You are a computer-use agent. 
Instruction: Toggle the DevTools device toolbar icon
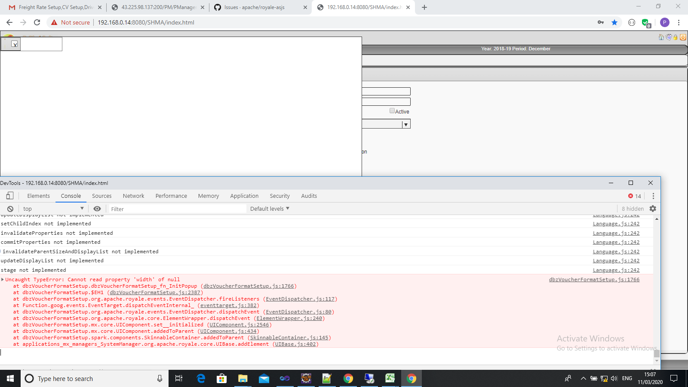click(9, 196)
